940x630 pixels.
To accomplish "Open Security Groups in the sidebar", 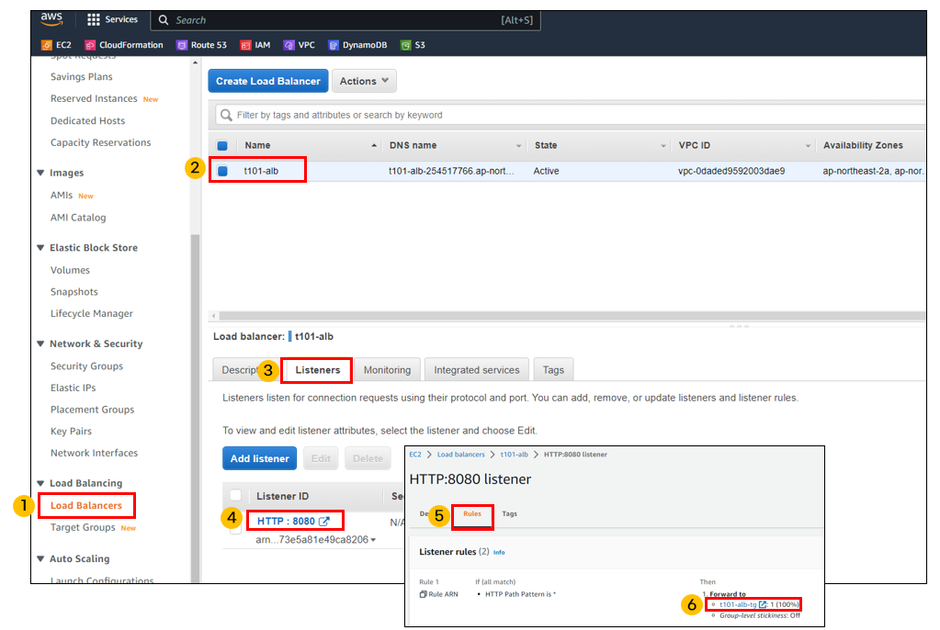I will click(86, 366).
